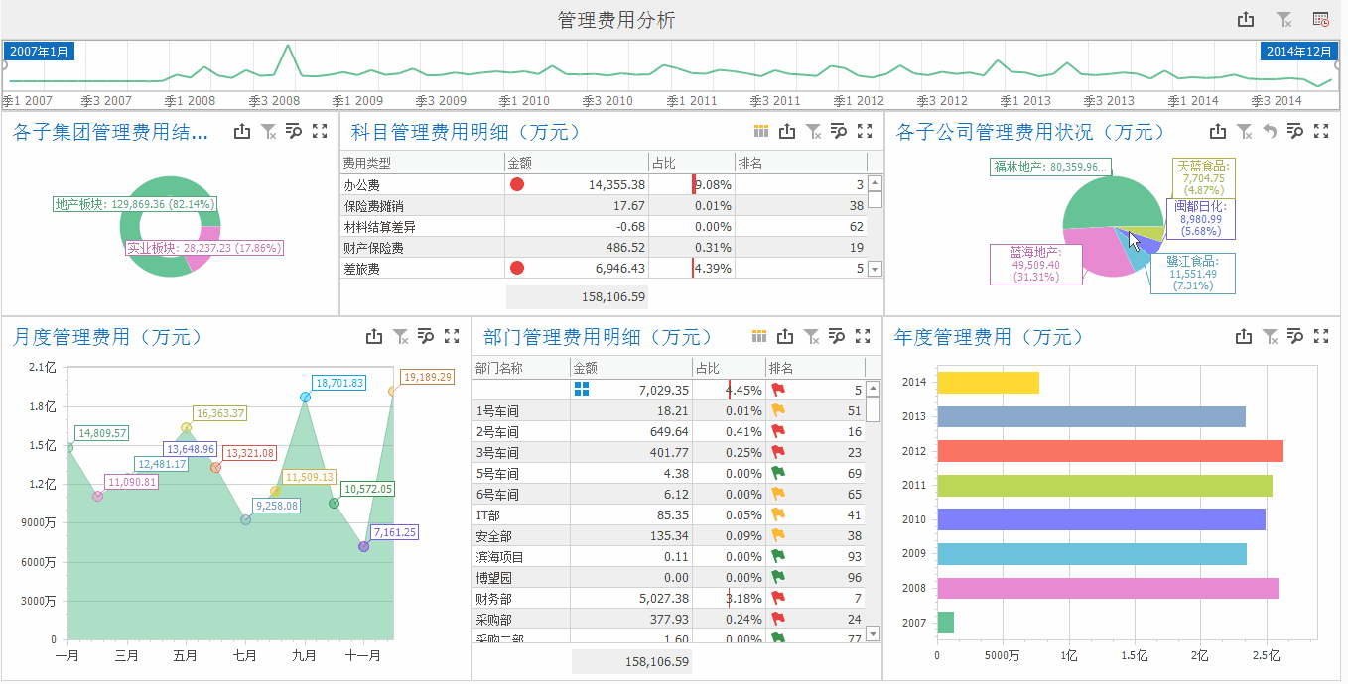Click the 7,161.25 data point marker
The image size is (1348, 684).
(363, 546)
